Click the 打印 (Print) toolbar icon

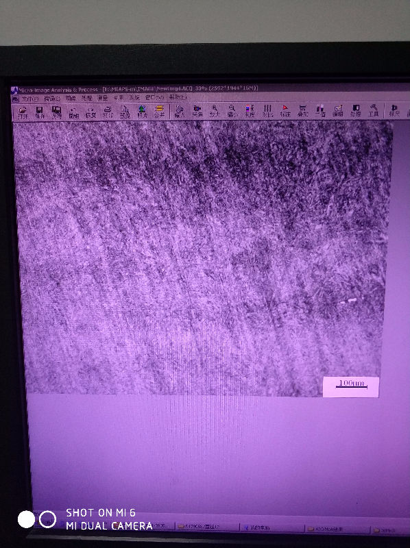click(108, 112)
